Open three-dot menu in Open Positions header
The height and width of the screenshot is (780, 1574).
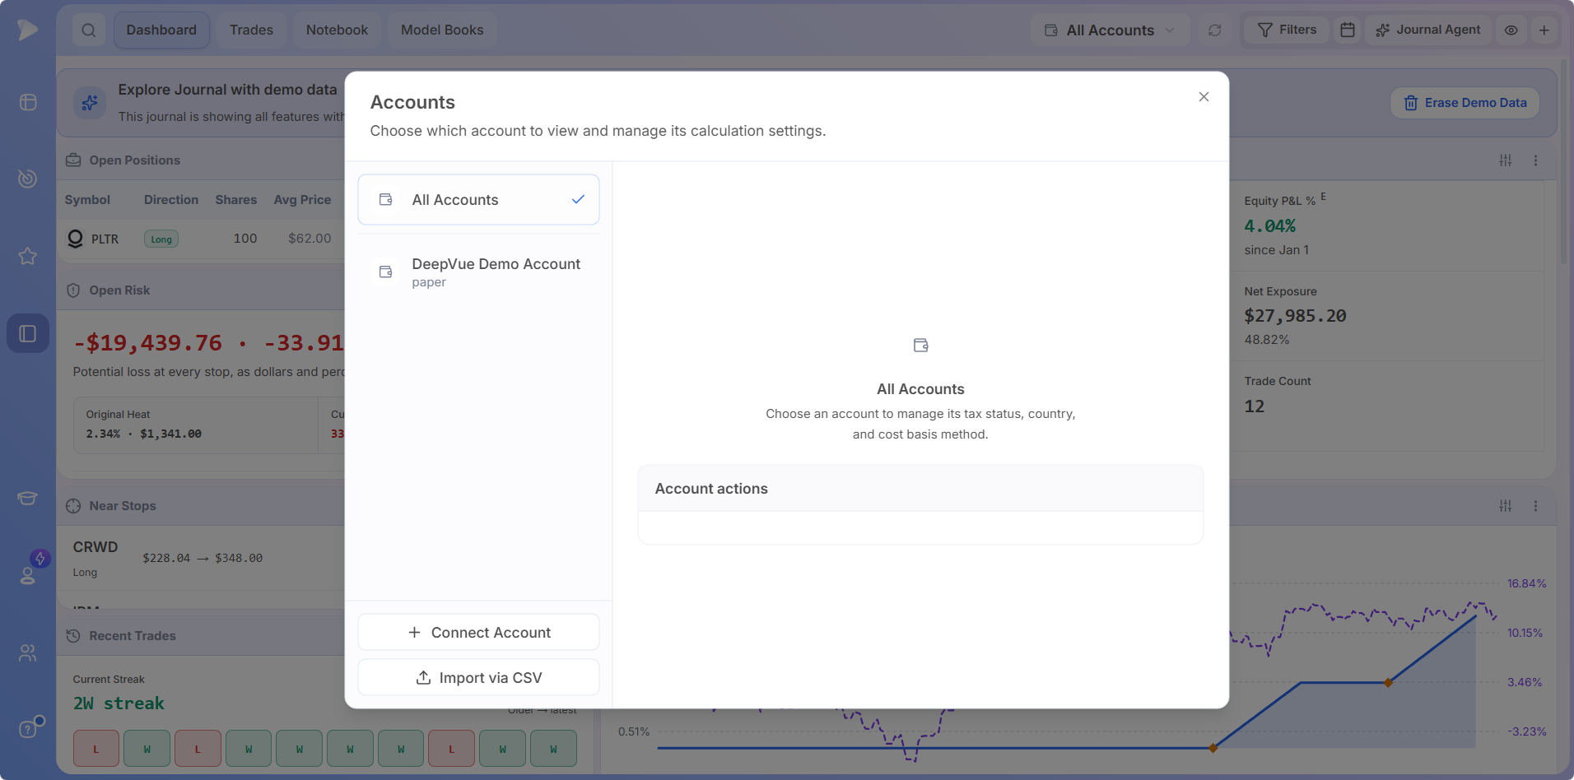(1535, 160)
